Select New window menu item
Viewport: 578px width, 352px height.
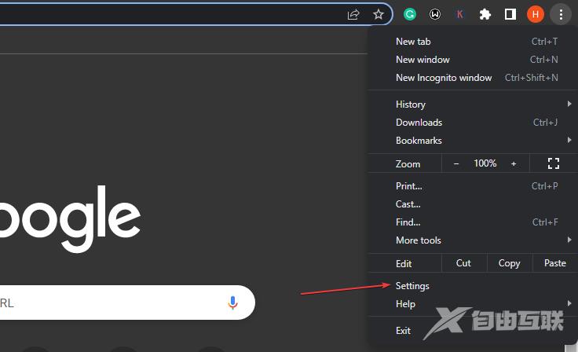tap(473, 60)
